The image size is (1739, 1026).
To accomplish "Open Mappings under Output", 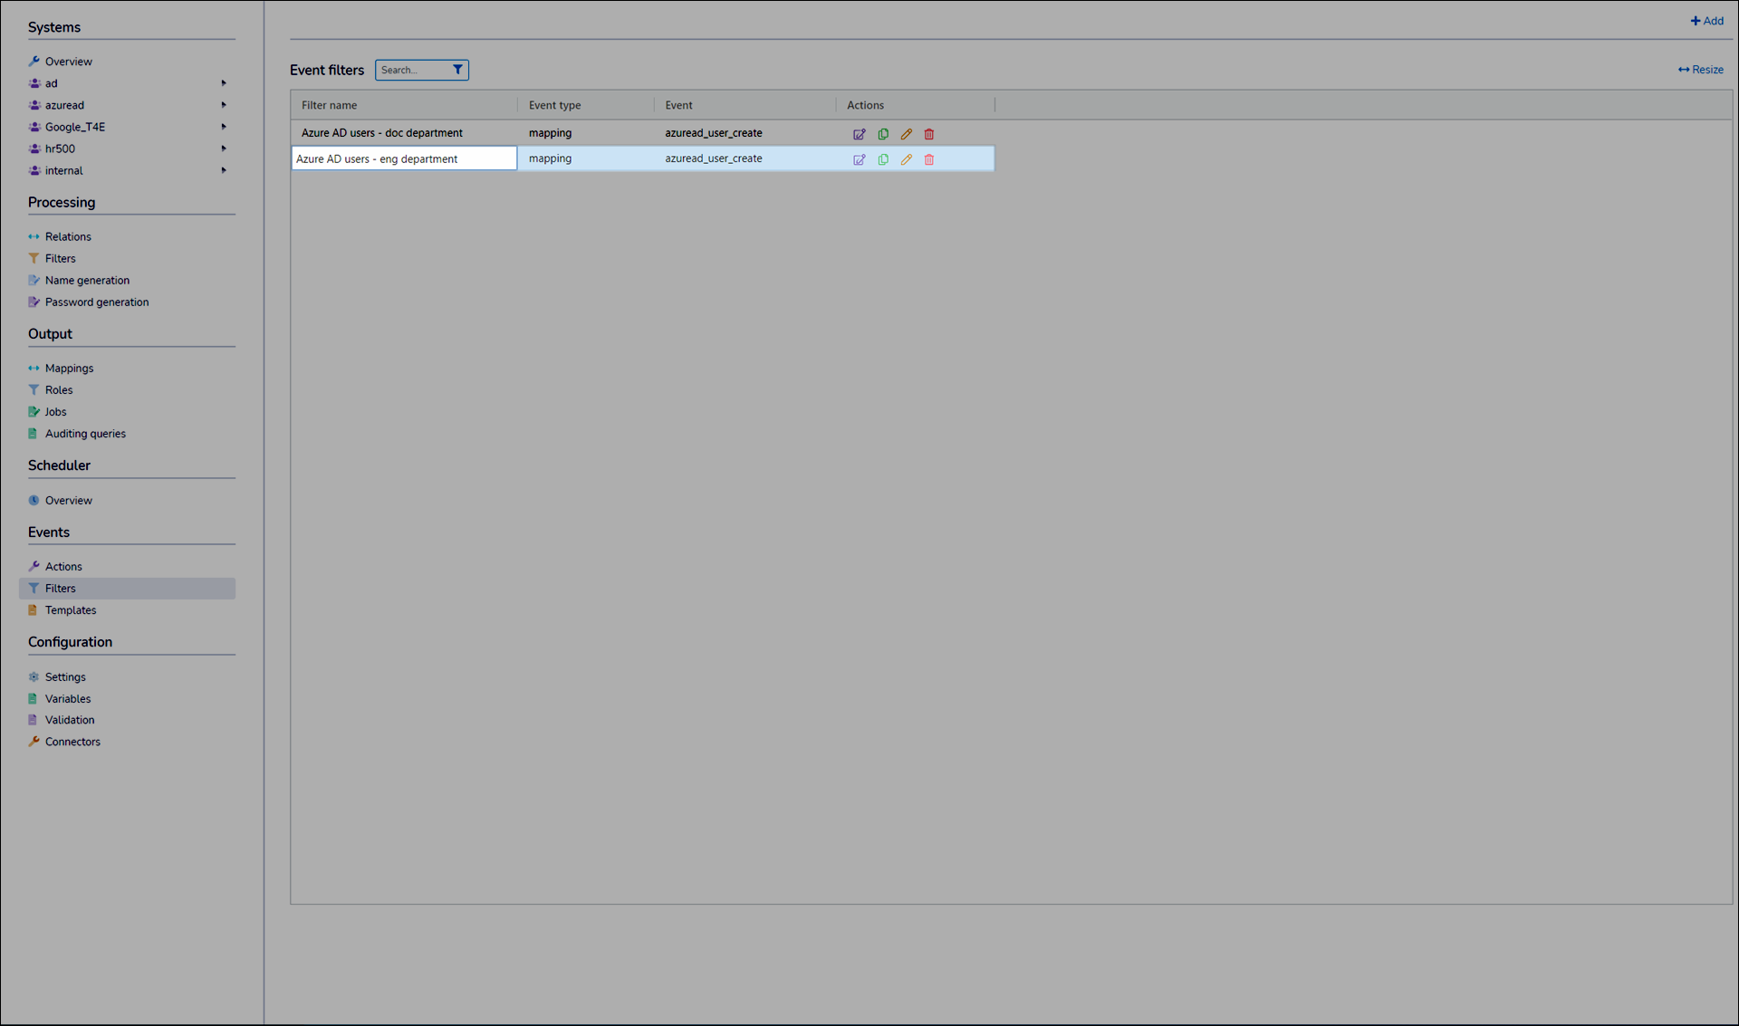I will point(69,369).
